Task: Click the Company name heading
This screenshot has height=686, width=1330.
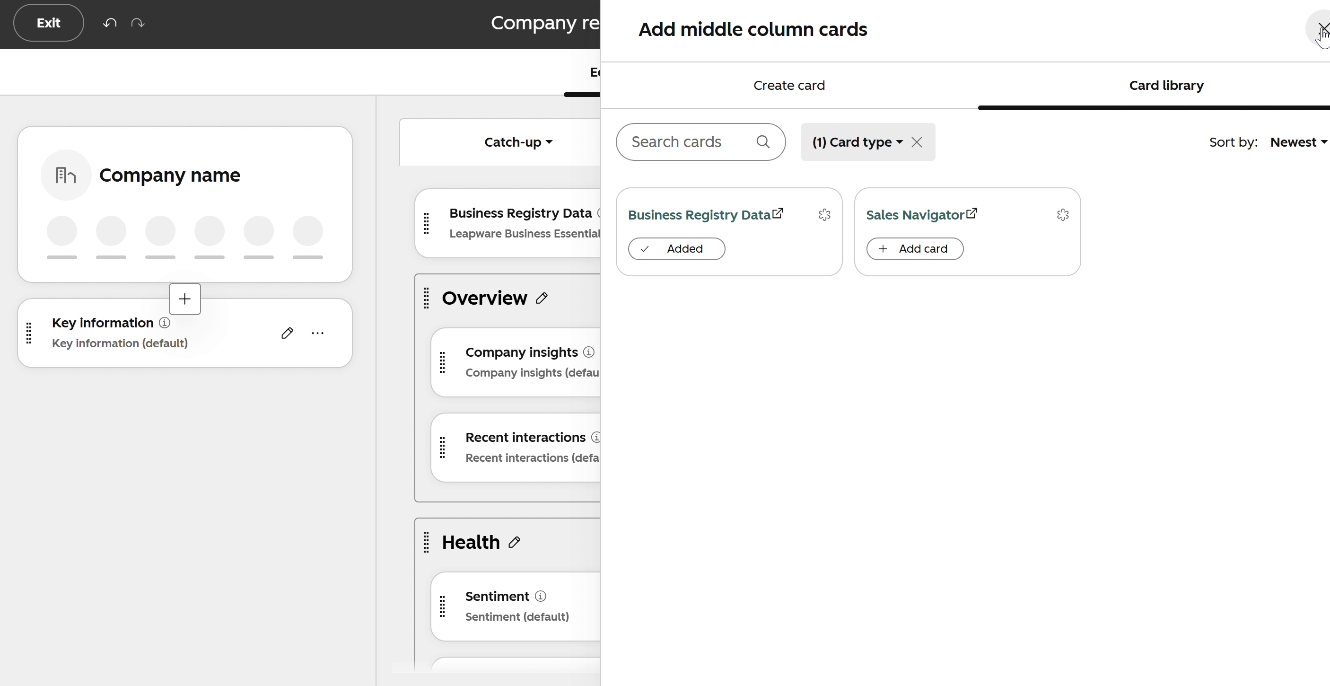Action: pyautogui.click(x=169, y=175)
